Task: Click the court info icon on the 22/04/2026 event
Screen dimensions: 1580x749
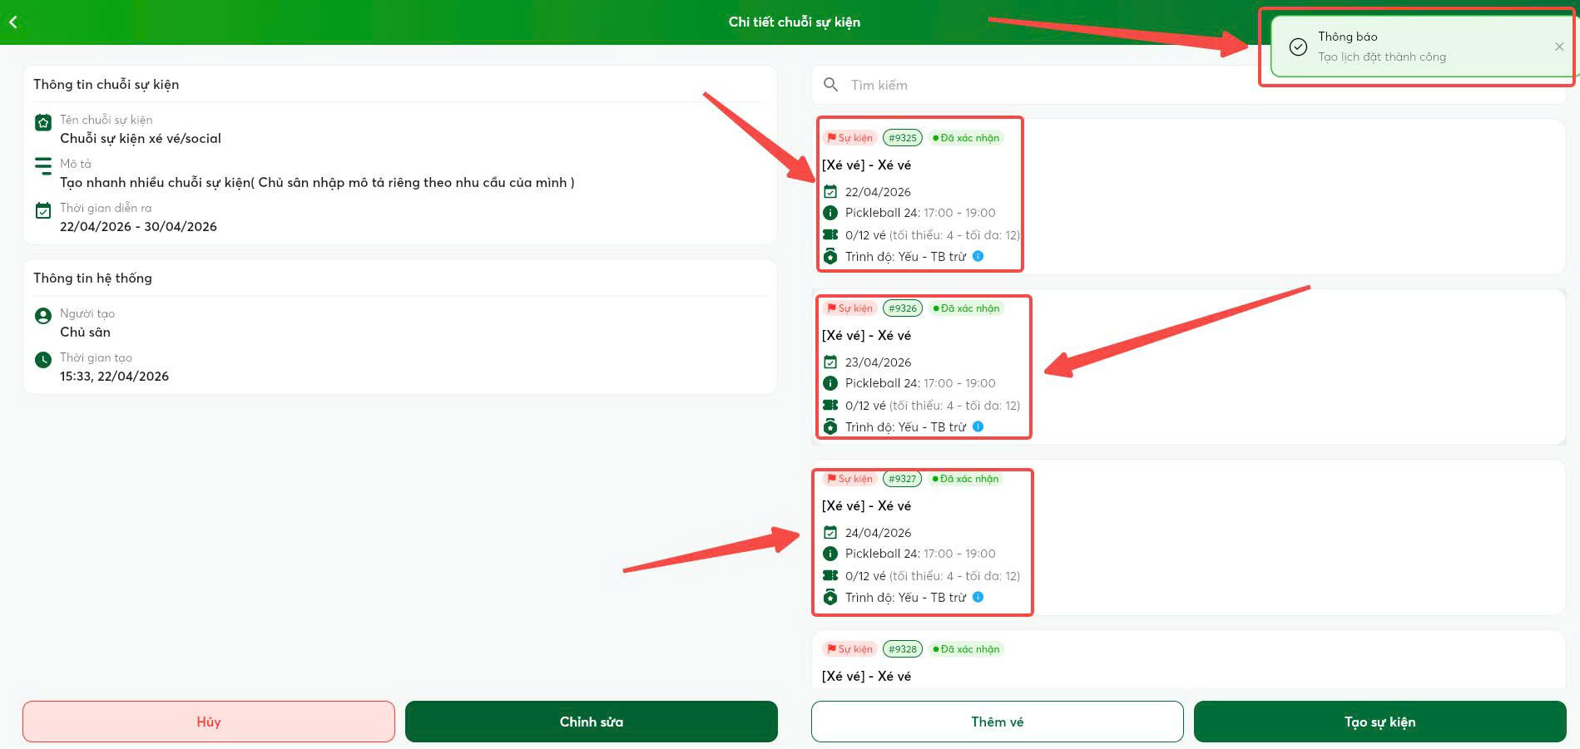Action: tap(830, 213)
